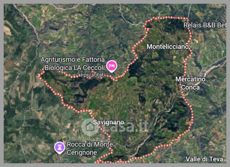This screenshot has height=167, width=230.
Task: Click the purple castle marker icon
Action: 60,148
